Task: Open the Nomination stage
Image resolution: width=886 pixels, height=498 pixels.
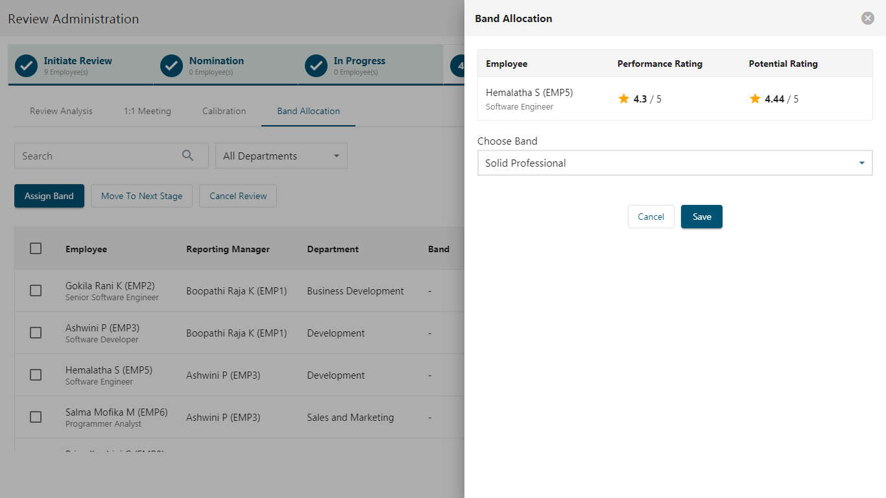Action: pos(226,65)
